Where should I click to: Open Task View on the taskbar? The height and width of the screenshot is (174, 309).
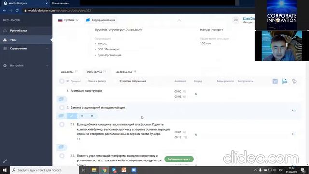pos(84,170)
